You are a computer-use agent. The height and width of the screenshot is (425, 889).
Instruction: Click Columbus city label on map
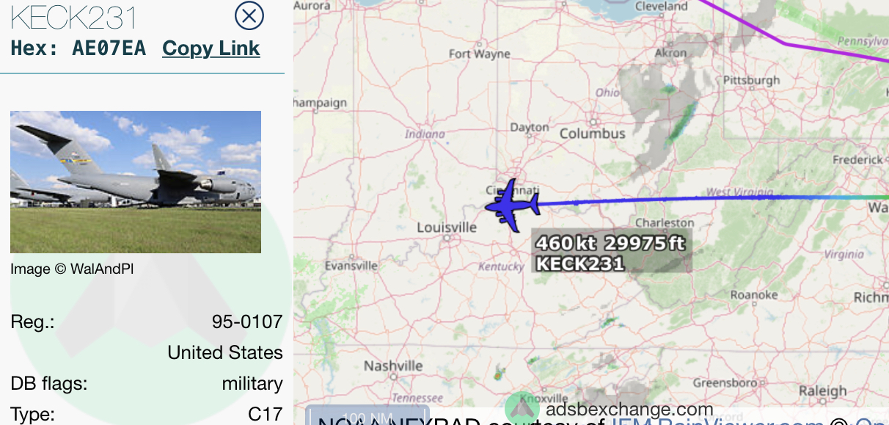(593, 134)
